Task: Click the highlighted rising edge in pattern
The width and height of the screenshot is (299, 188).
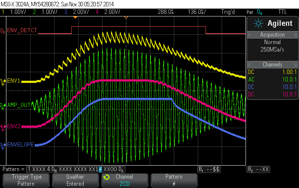Action: [x=100, y=169]
